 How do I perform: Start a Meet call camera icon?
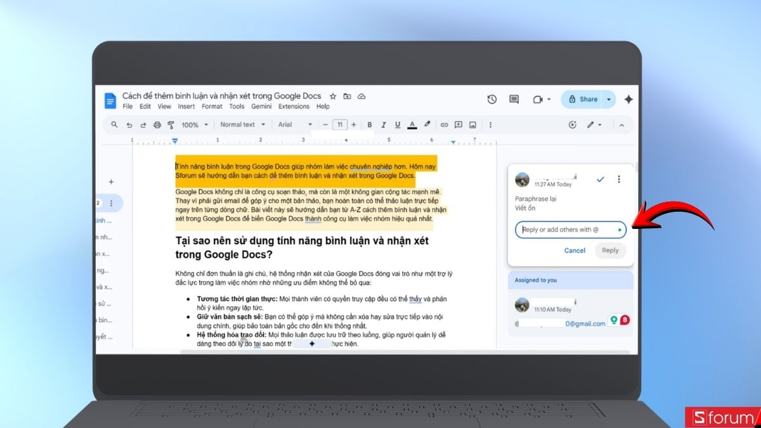point(538,100)
